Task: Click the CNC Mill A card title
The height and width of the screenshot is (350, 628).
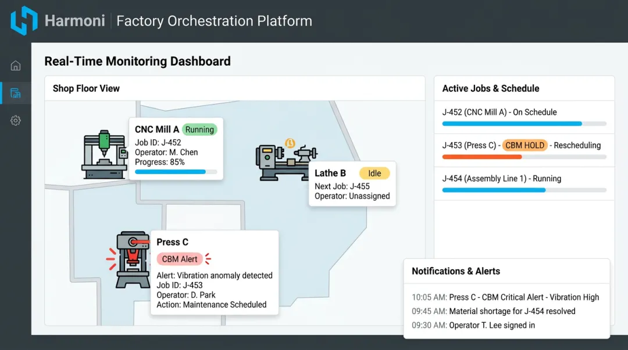Action: 157,129
